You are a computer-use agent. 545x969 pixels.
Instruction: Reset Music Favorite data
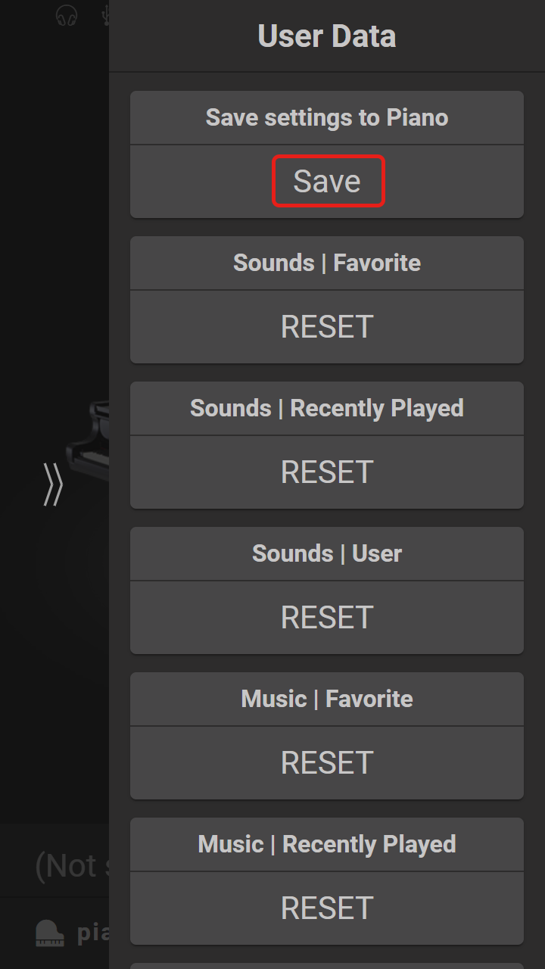click(327, 763)
